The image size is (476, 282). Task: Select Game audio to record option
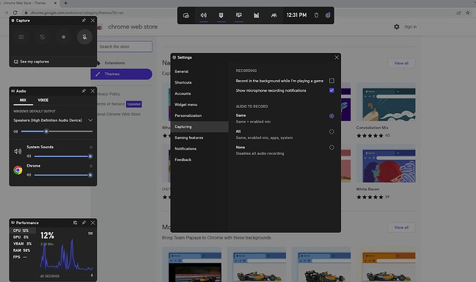pos(332,116)
